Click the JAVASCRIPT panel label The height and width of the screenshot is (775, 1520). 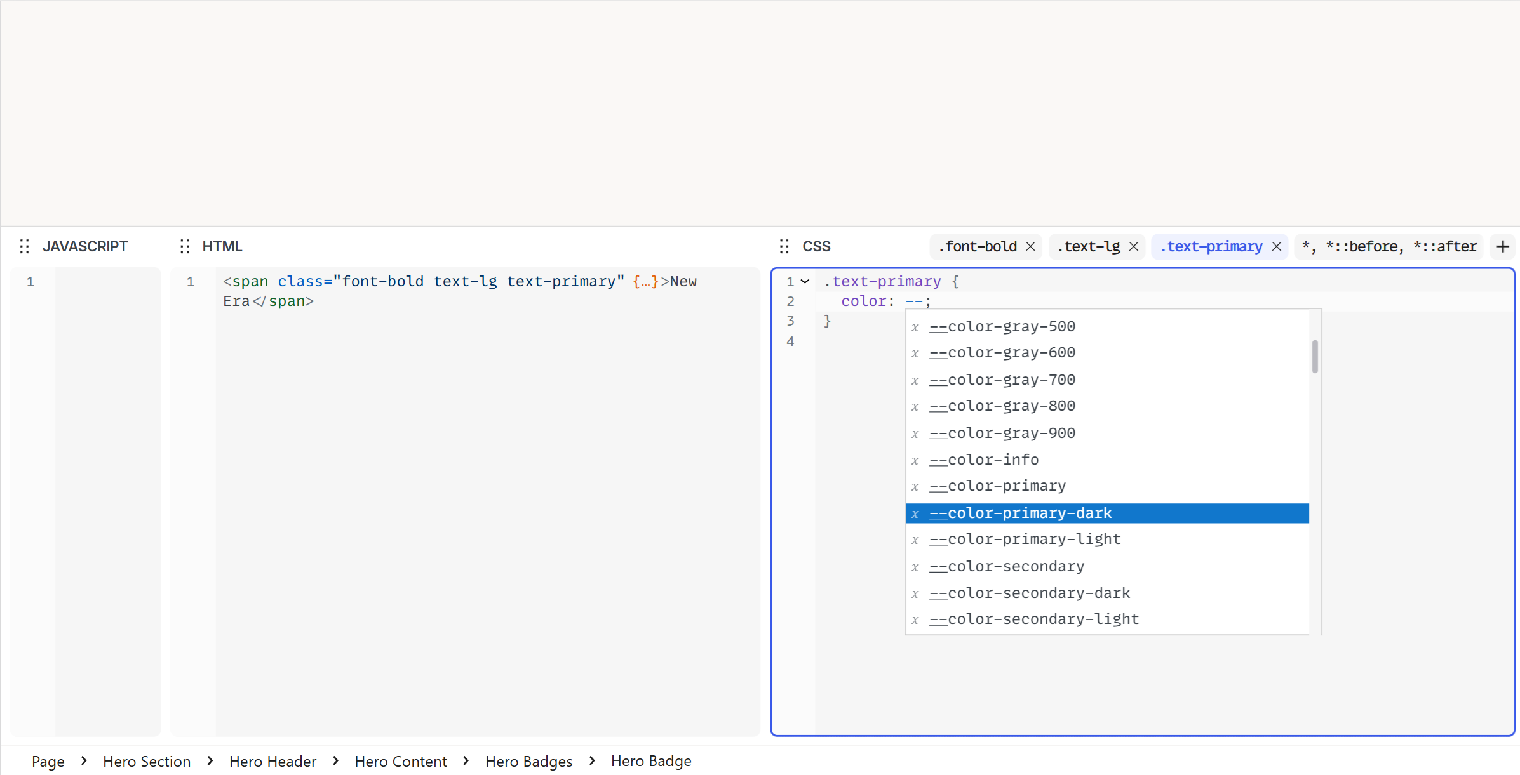85,246
